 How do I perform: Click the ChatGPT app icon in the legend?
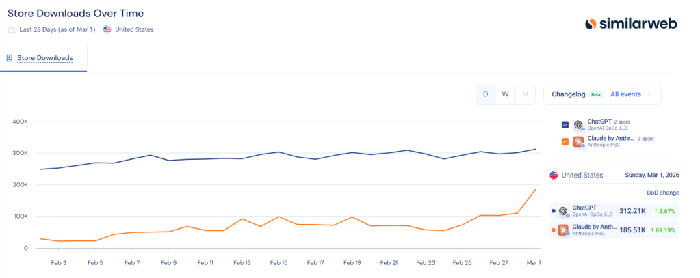click(x=578, y=124)
